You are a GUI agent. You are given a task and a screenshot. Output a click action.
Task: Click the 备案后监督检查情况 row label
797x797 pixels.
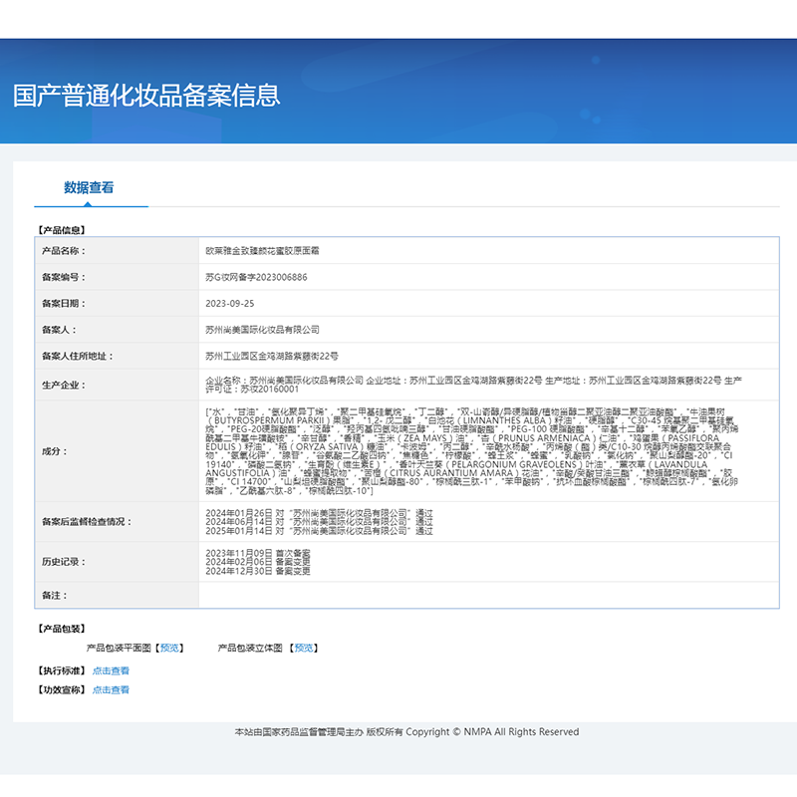point(87,521)
